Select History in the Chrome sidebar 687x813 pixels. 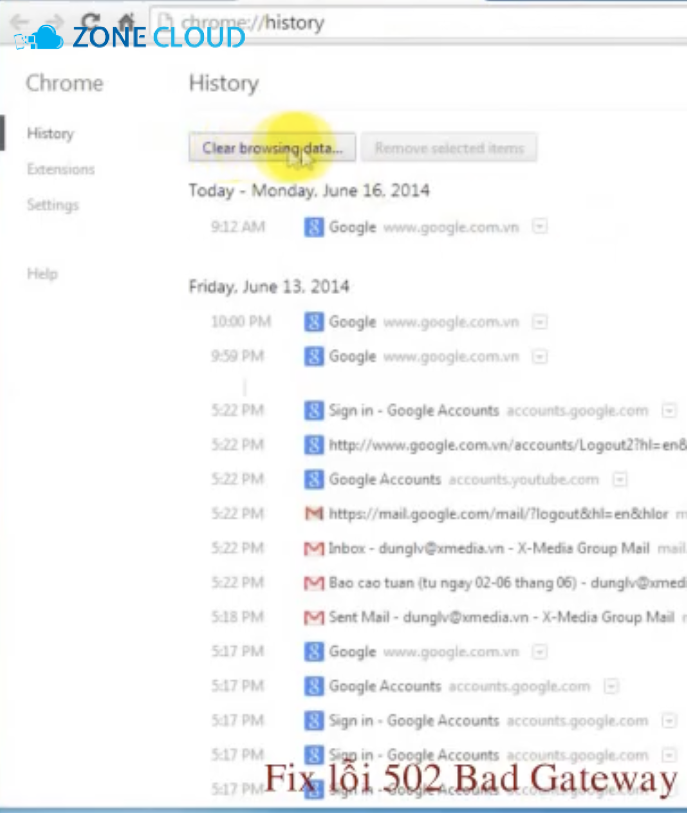[x=50, y=133]
